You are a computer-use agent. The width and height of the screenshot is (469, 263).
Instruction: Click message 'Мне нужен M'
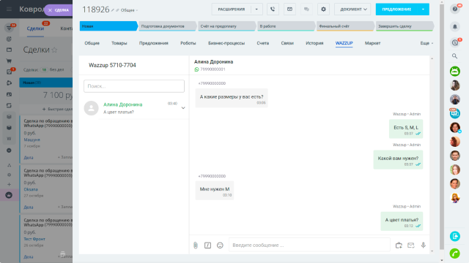click(x=215, y=190)
